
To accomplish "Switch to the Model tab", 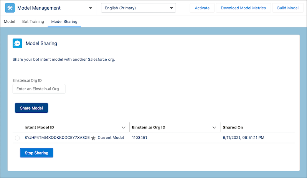I will [9, 22].
